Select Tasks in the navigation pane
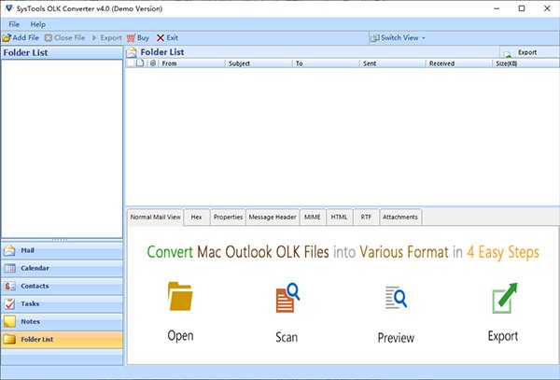The height and width of the screenshot is (380, 560). pos(62,304)
